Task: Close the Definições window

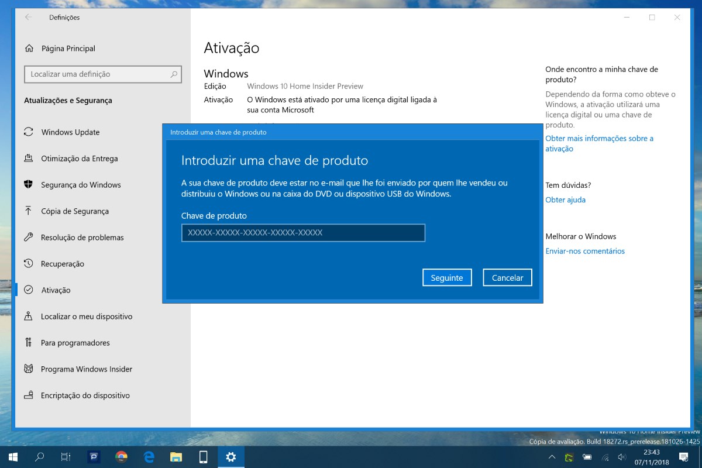Action: [677, 18]
